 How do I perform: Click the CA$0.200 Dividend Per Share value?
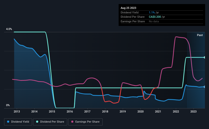click(x=155, y=17)
